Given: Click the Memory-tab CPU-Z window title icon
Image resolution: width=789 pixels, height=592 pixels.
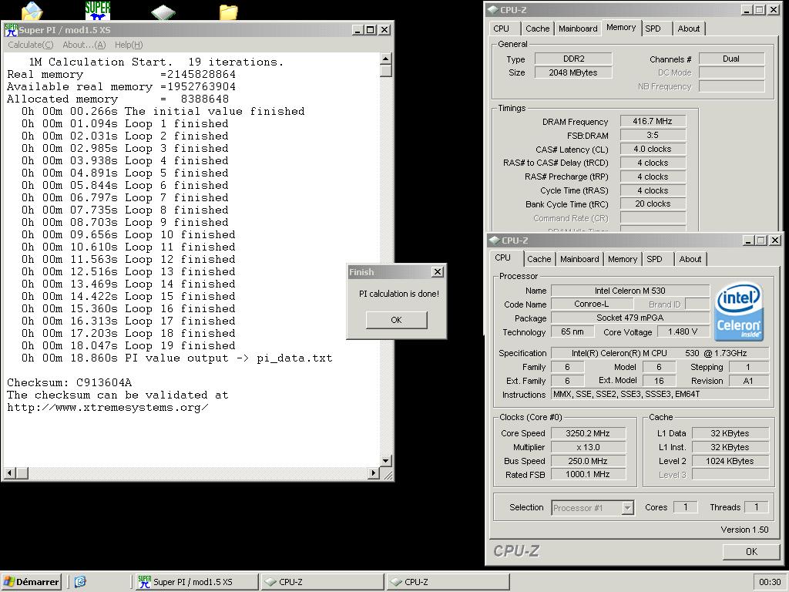Looking at the screenshot, I should coord(492,9).
